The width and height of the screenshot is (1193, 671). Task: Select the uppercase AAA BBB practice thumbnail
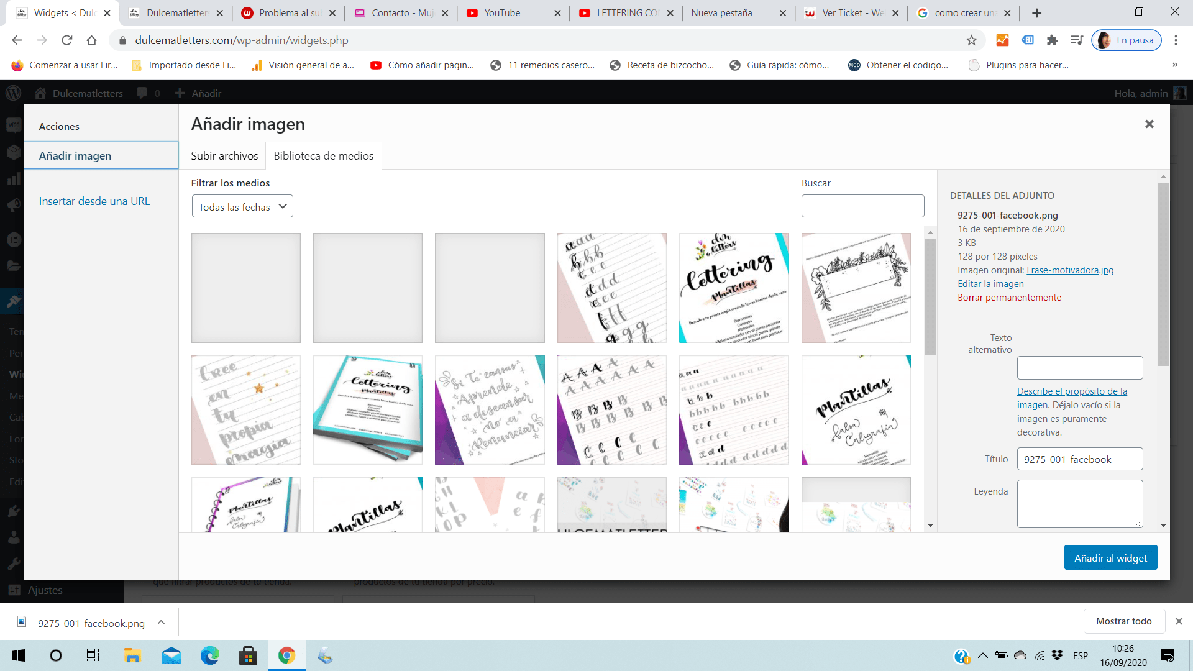[x=611, y=410]
